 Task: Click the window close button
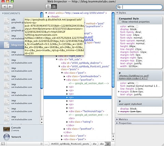pyautogui.click(x=3, y=1)
